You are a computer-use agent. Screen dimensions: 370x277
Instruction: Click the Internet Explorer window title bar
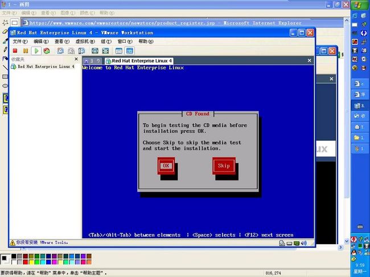tap(182, 23)
